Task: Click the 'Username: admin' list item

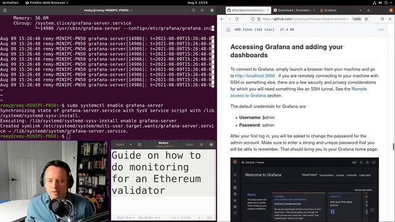Action: tap(257, 118)
